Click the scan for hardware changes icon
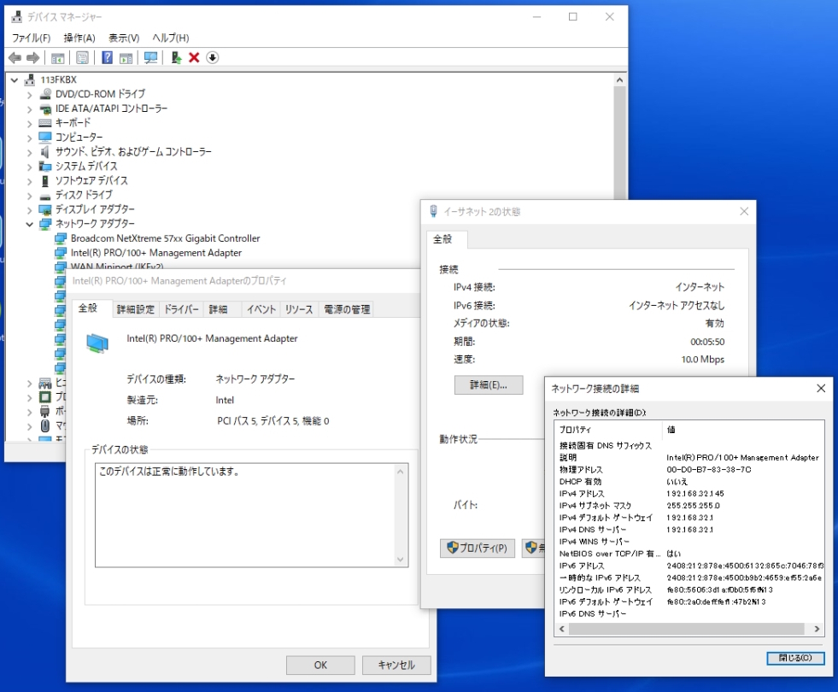 point(150,57)
